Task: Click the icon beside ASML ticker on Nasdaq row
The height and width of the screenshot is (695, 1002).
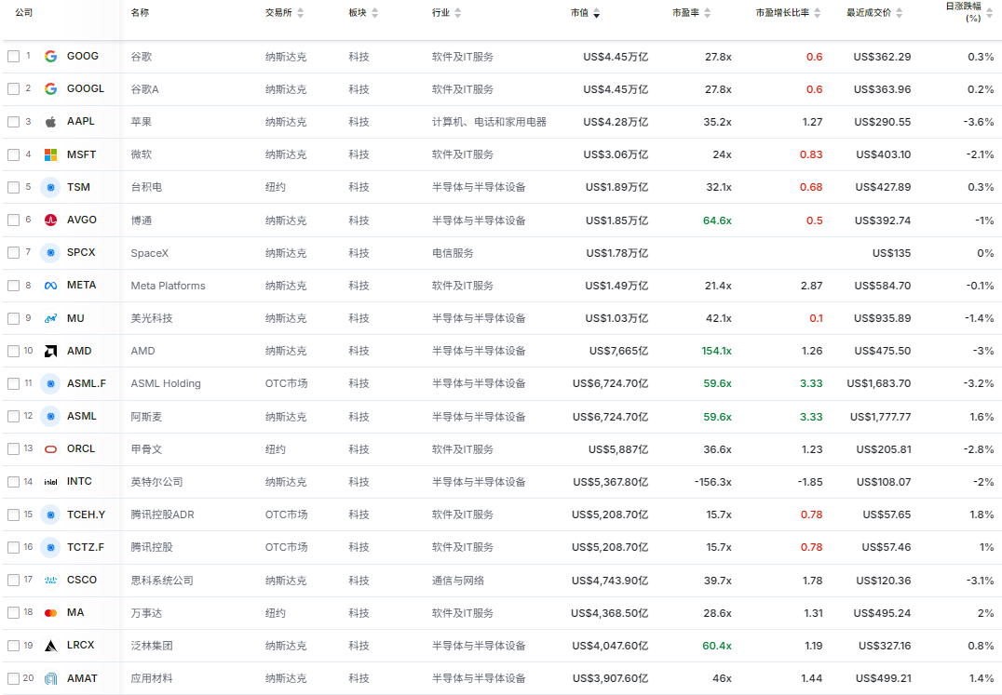Action: point(50,416)
